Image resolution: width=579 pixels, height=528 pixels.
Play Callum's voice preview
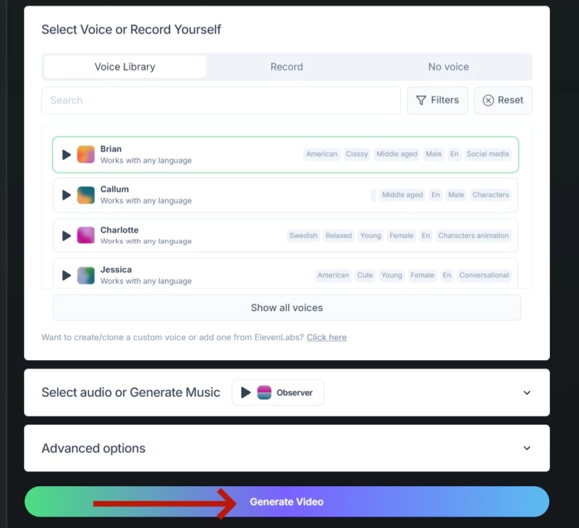[x=66, y=195]
